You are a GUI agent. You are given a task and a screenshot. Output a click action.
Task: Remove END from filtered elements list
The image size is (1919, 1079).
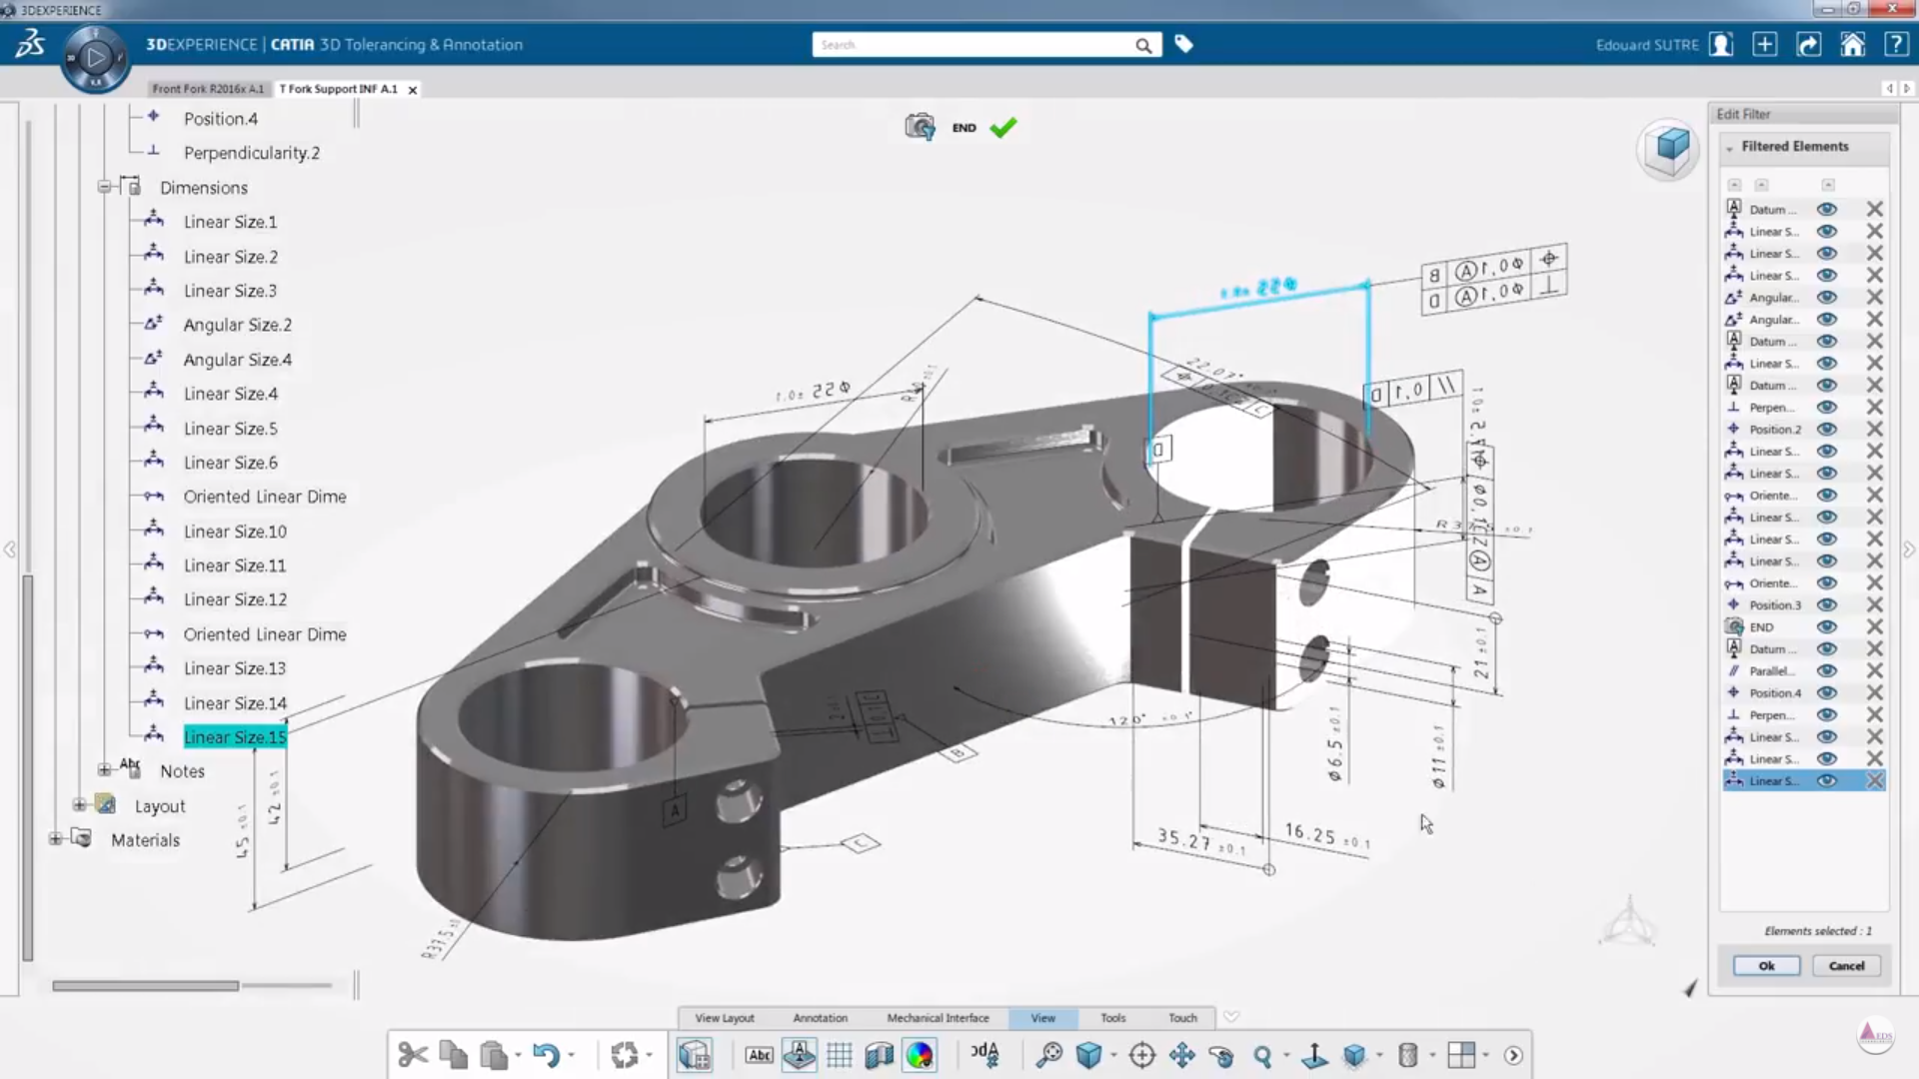point(1875,626)
